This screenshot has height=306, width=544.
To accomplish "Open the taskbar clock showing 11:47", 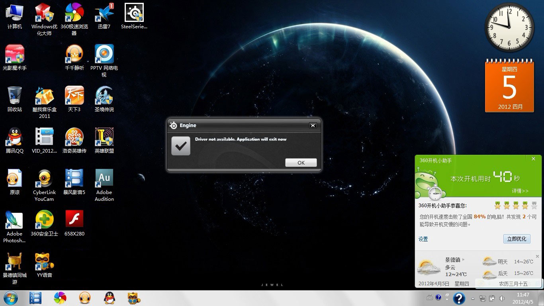I will click(x=522, y=298).
